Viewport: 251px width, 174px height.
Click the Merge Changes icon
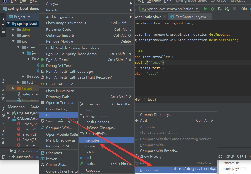point(82,116)
